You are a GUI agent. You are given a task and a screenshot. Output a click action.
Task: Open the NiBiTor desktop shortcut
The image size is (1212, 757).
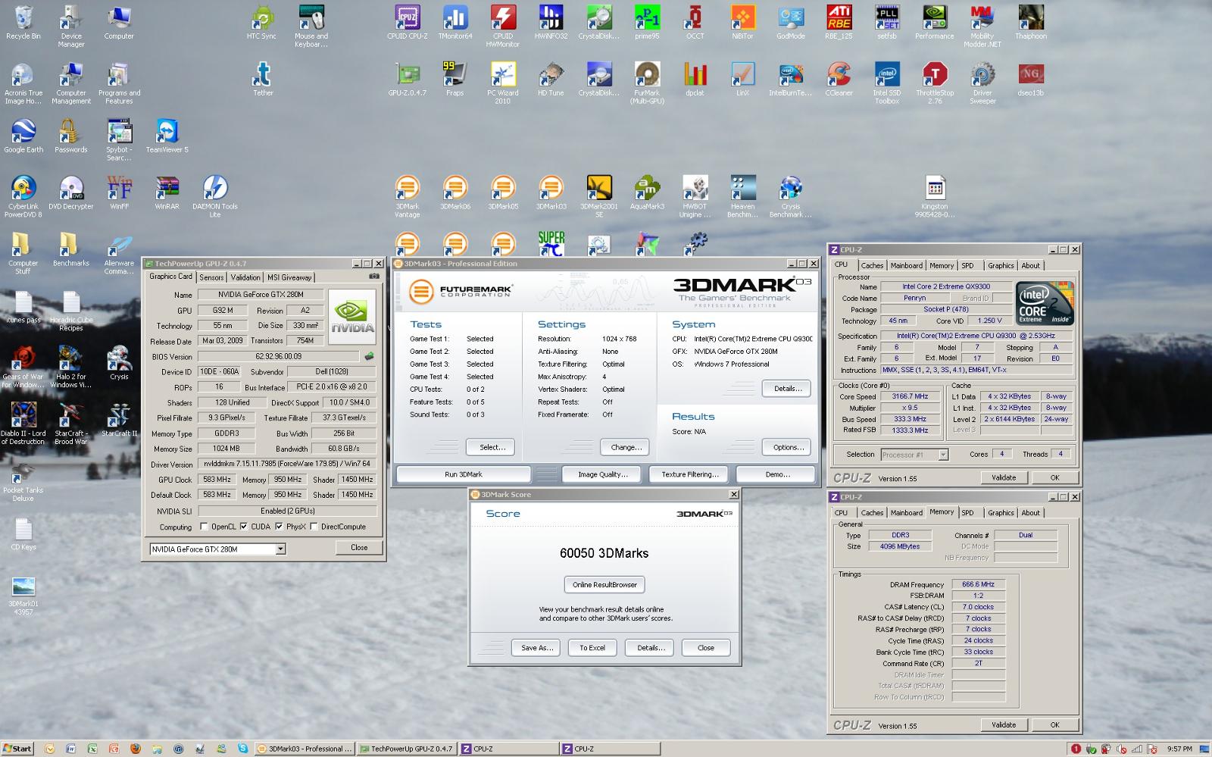742,22
